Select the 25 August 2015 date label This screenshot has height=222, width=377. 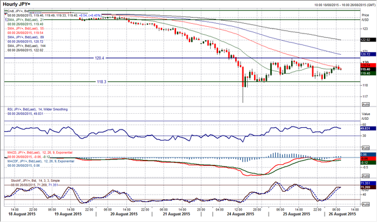click(297, 214)
